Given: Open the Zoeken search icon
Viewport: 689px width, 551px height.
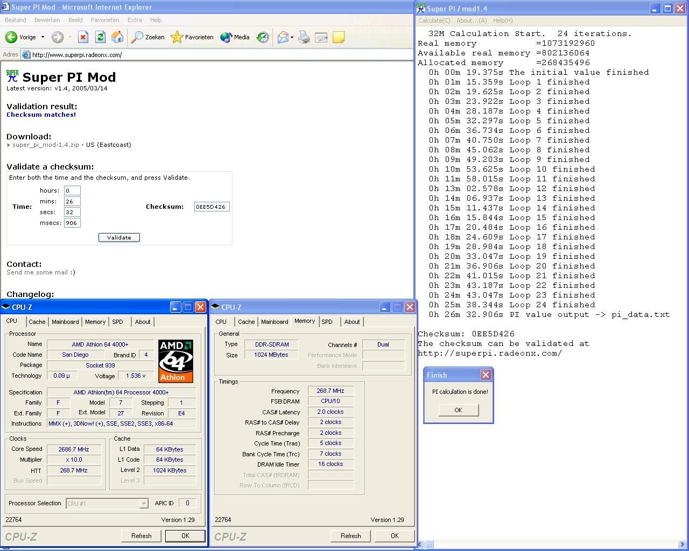Looking at the screenshot, I should (137, 37).
